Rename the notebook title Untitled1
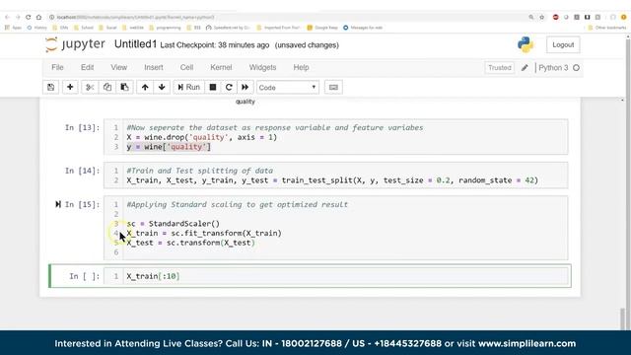This screenshot has height=355, width=631. click(x=135, y=44)
